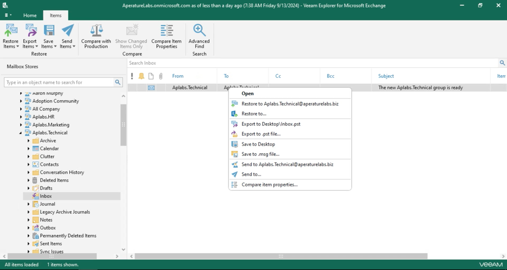507x270 pixels.
Task: Sort by Subject column header
Action: tap(386, 76)
